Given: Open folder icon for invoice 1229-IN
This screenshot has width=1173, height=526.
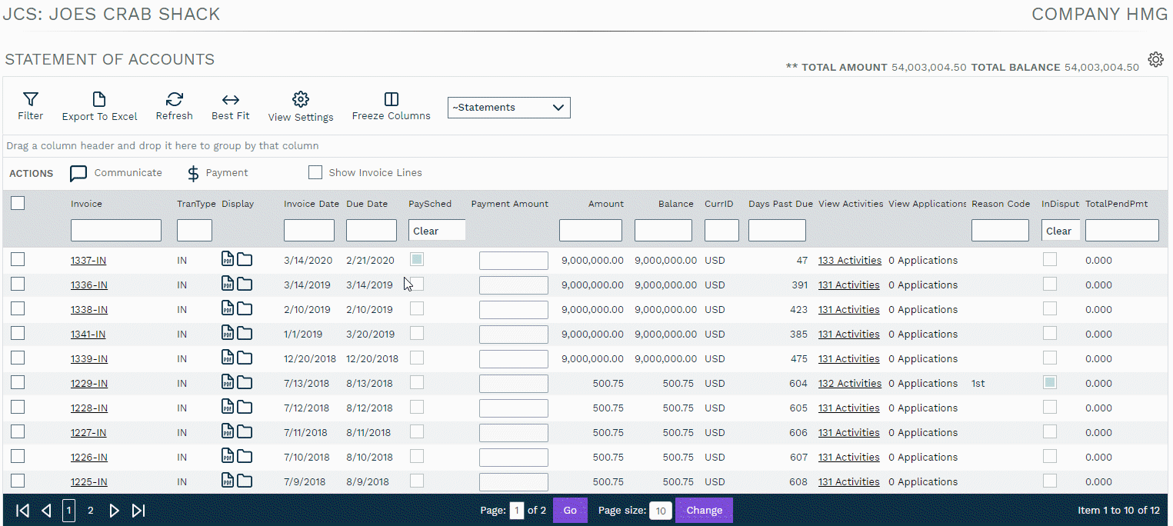Looking at the screenshot, I should [245, 383].
